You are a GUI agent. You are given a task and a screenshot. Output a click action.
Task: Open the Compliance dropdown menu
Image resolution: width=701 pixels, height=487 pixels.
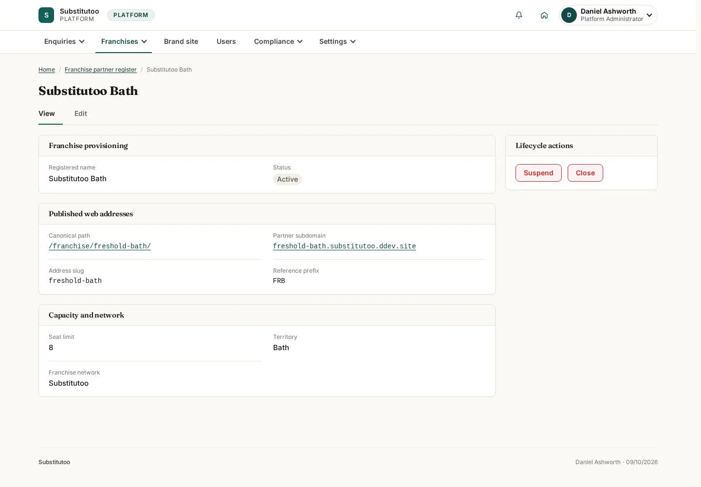[x=278, y=41]
